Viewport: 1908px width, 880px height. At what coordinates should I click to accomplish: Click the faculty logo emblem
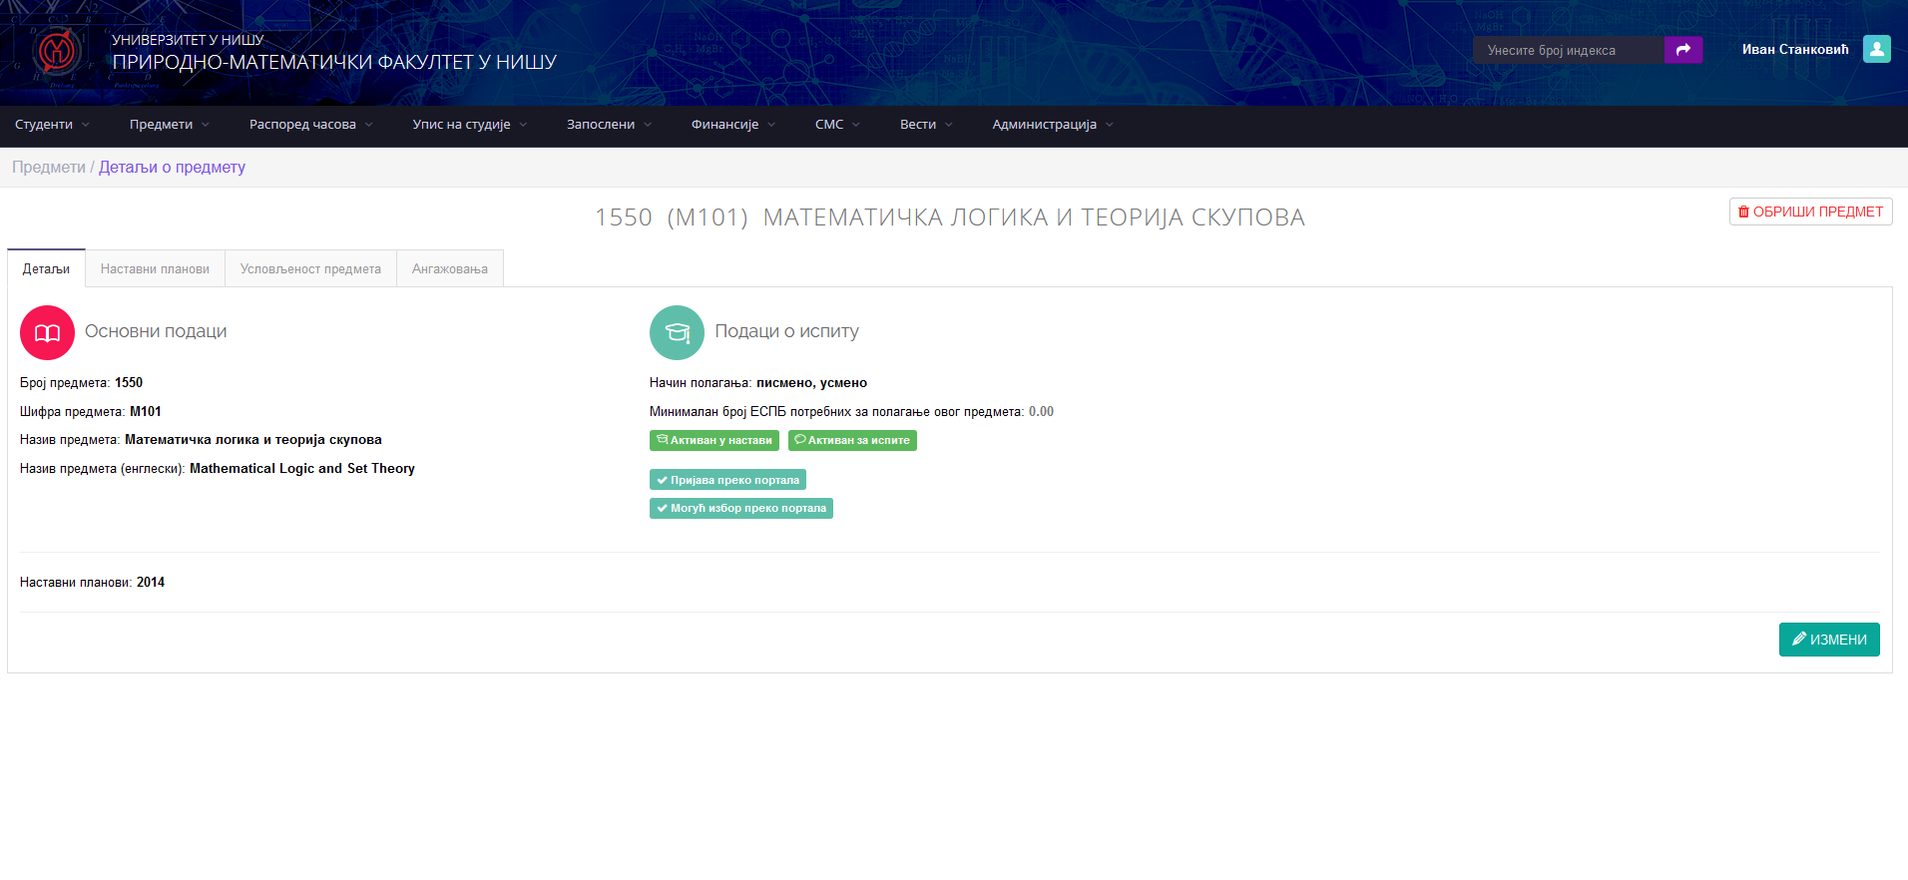(x=56, y=51)
